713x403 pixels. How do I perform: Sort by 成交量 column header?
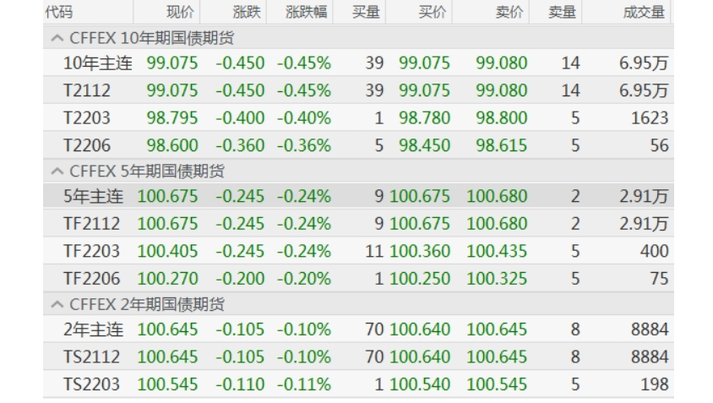pyautogui.click(x=644, y=12)
